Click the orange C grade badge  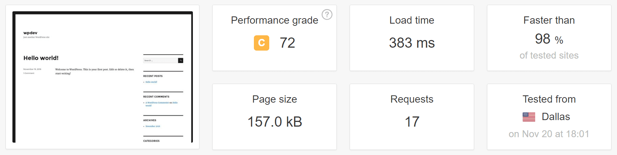[x=262, y=43]
